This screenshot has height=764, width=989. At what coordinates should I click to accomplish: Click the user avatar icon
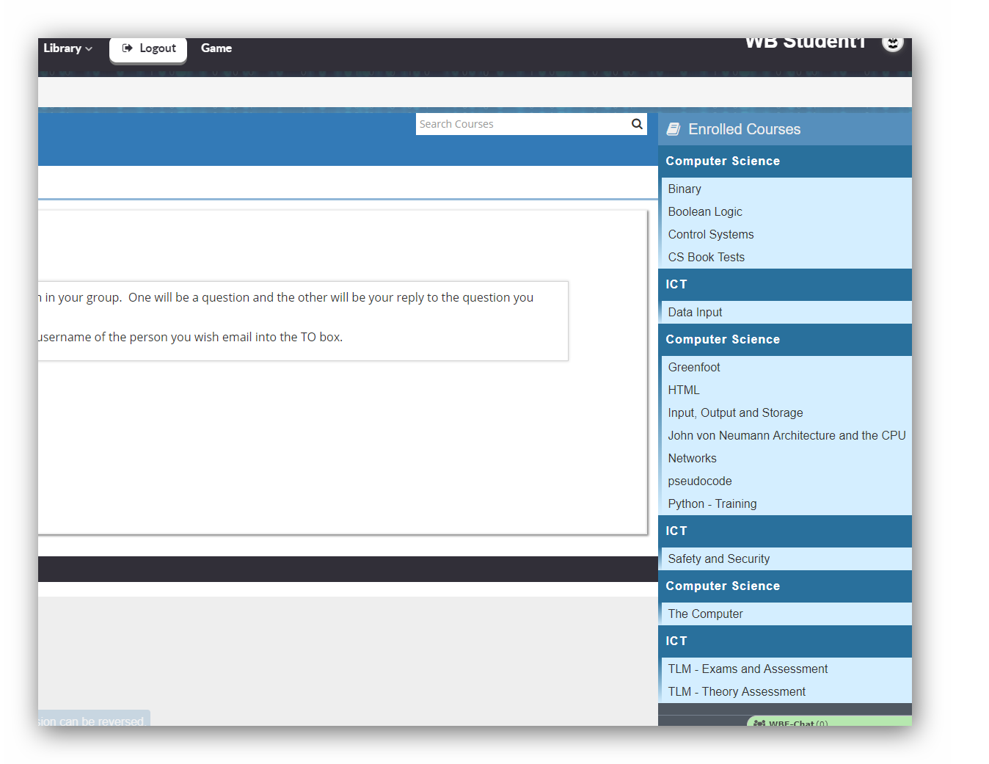(892, 43)
